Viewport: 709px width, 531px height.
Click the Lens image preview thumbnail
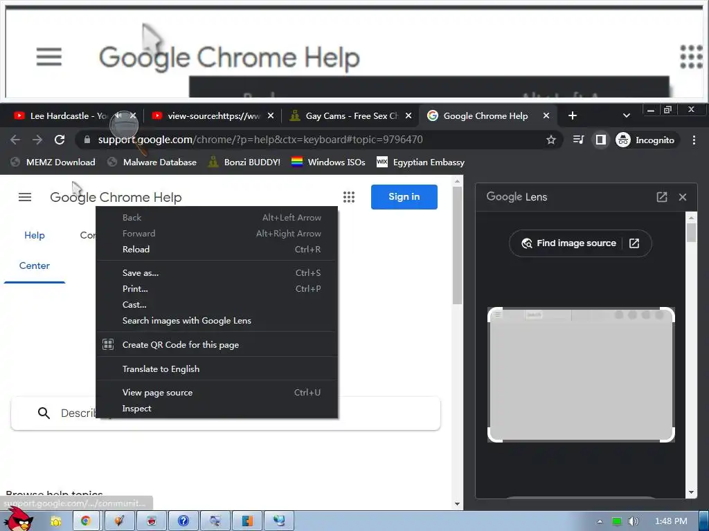581,374
